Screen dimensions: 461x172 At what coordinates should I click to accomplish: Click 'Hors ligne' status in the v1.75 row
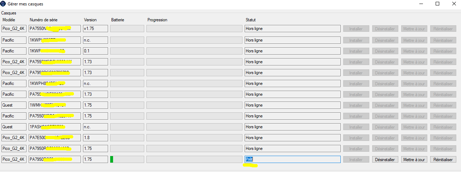[293, 29]
